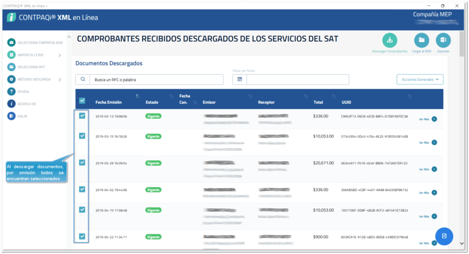Click Ver Más on the 2019-04-02 row
This screenshot has width=469, height=254.
pos(424,193)
